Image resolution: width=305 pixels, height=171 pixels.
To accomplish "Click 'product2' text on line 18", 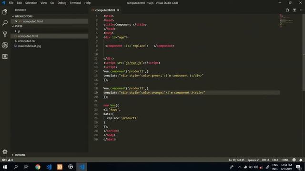I will click(x=136, y=88).
